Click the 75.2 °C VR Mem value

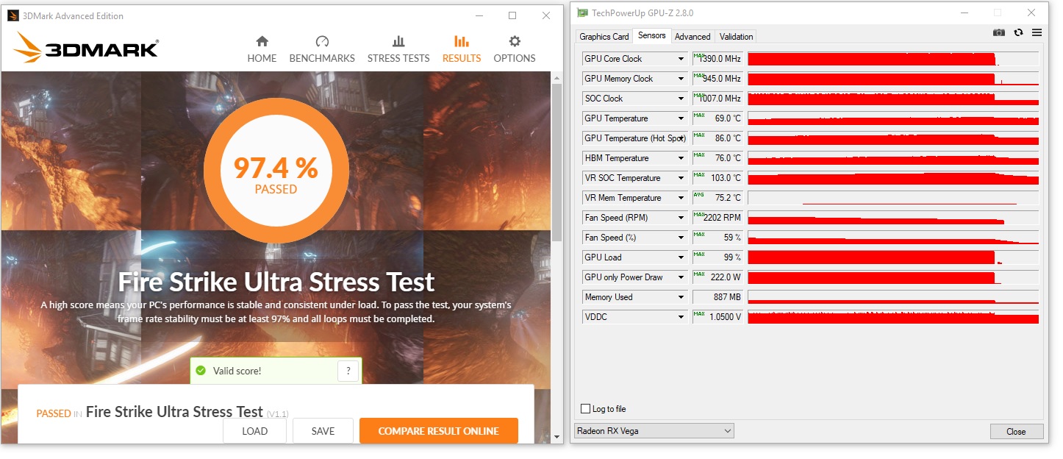[x=717, y=198]
